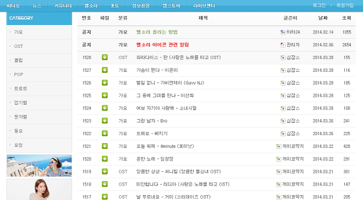The width and height of the screenshot is (363, 200).
Task: Open the 앱스토어 top menu
Action: [171, 5]
